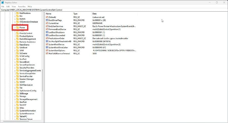Open the View menu
This screenshot has width=228, height=123.
tap(14, 7)
